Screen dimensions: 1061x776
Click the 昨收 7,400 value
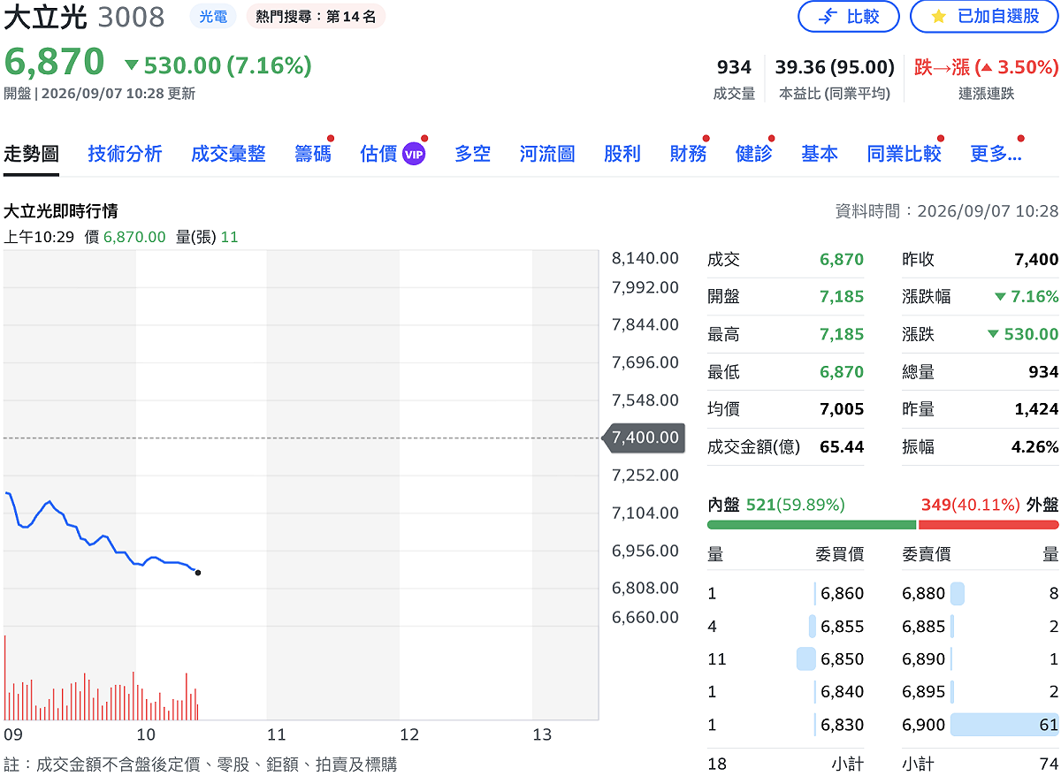coord(1037,260)
